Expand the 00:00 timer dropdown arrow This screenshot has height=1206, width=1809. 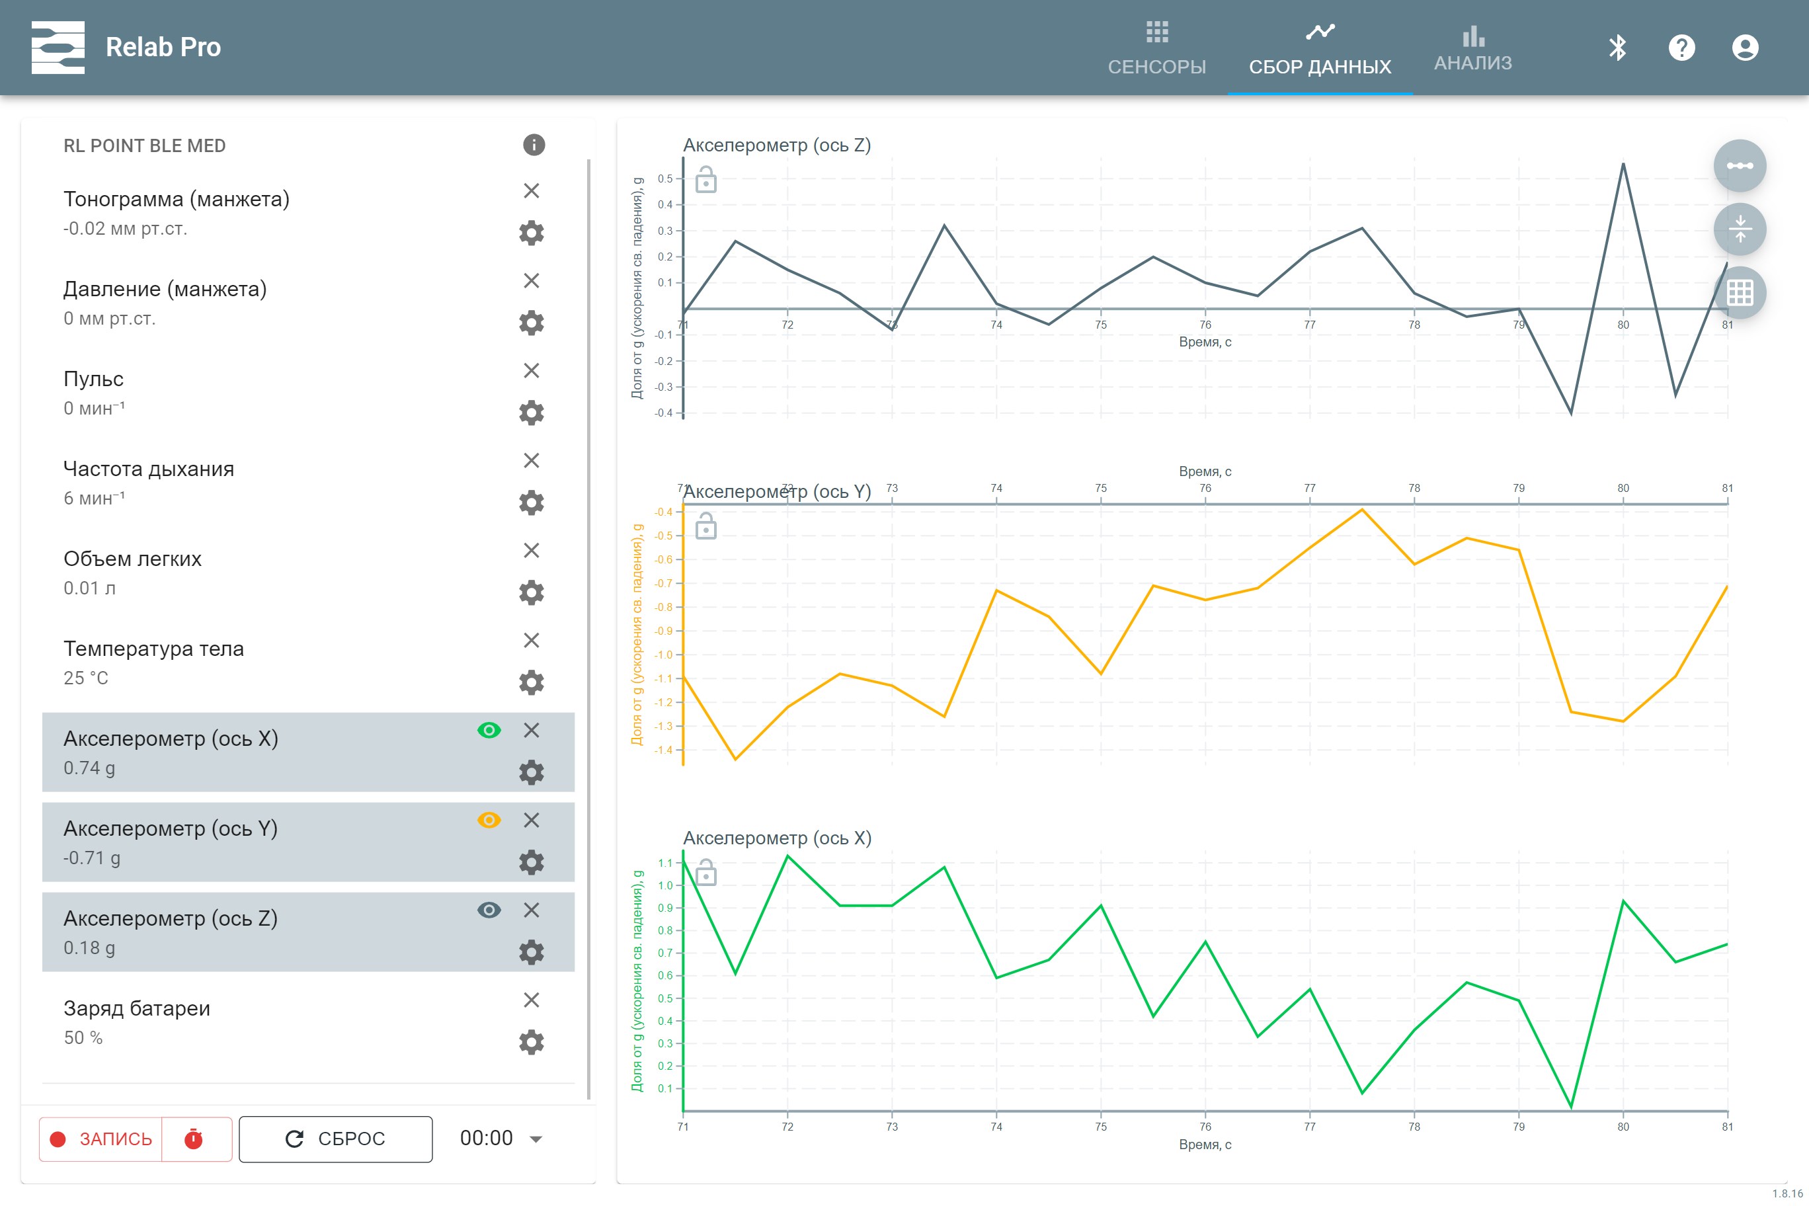536,1139
